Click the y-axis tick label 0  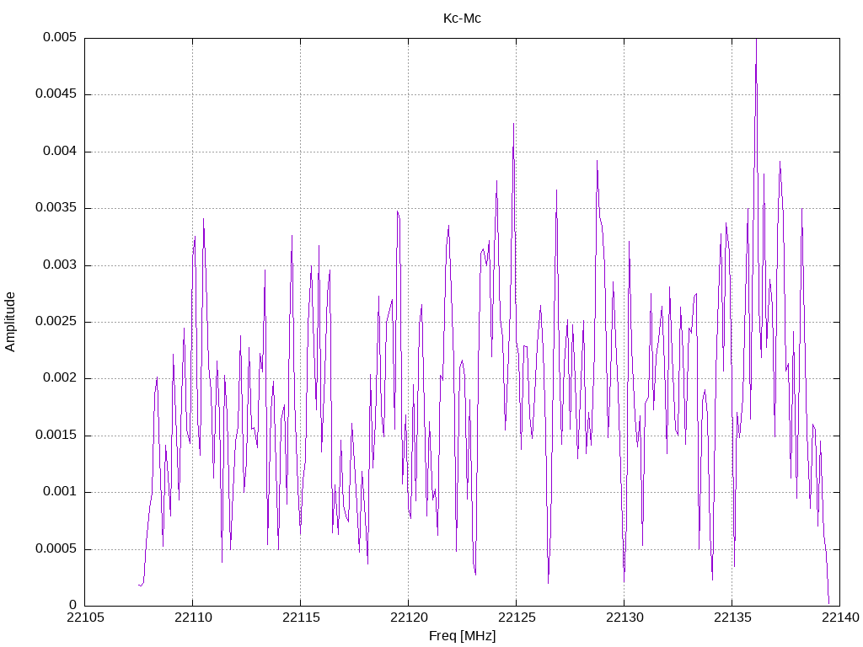pos(73,606)
